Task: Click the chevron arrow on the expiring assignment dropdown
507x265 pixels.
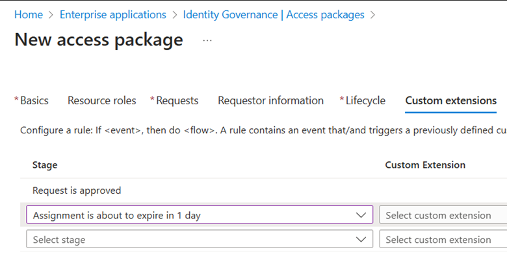Action: click(361, 215)
